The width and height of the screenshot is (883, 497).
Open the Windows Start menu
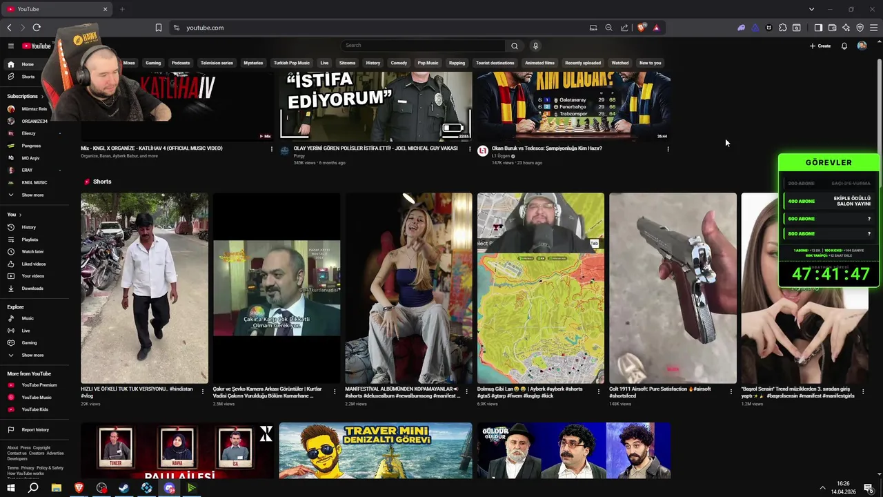12,488
